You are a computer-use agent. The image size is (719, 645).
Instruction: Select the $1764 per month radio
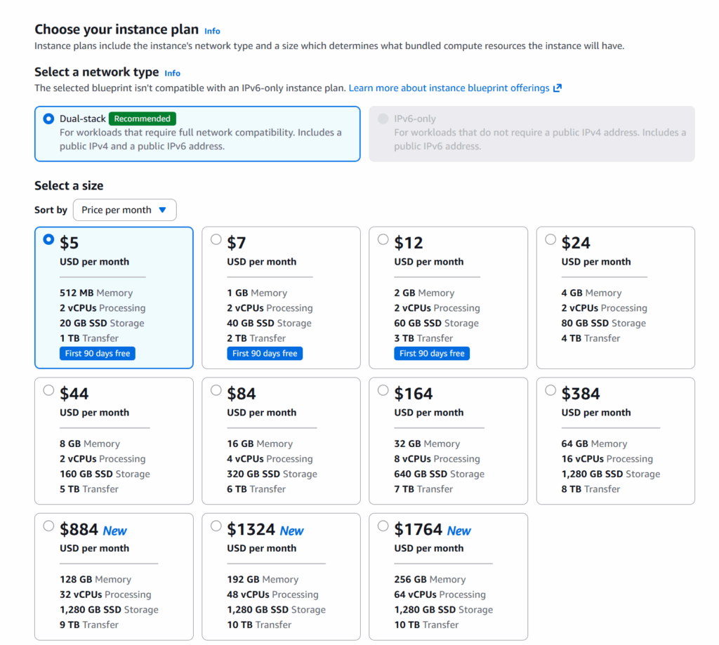click(383, 526)
